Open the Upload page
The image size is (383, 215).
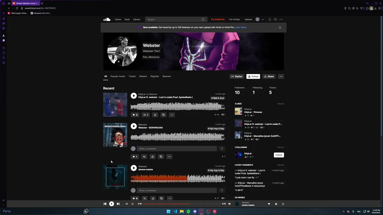point(248,19)
